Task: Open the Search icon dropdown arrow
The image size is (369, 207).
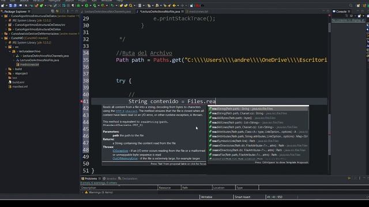Action: coord(134,5)
